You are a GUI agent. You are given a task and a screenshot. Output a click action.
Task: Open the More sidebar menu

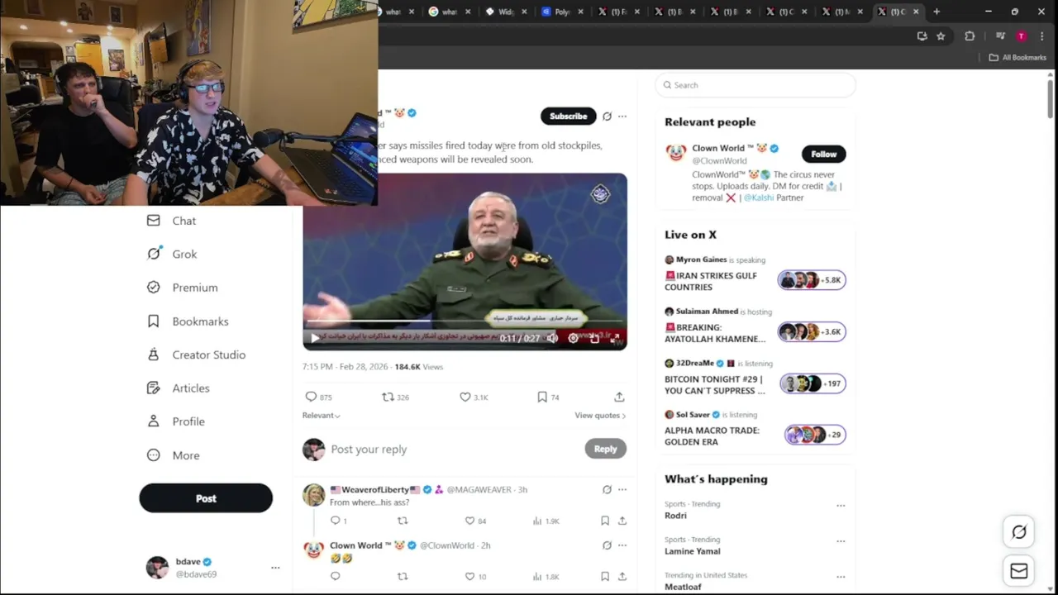pos(173,455)
